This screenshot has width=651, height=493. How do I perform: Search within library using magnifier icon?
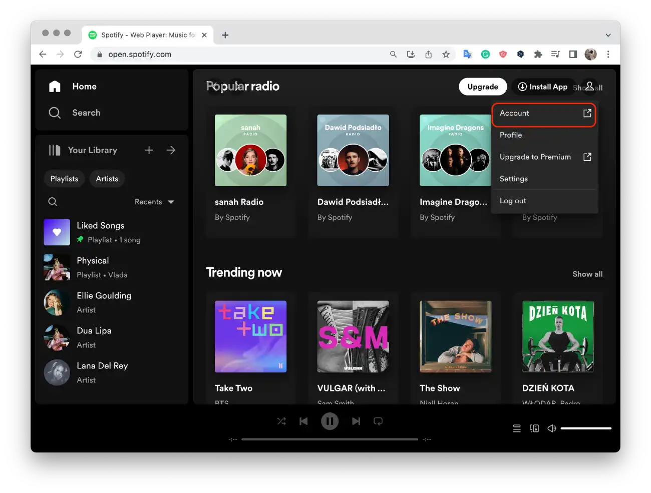(x=53, y=202)
